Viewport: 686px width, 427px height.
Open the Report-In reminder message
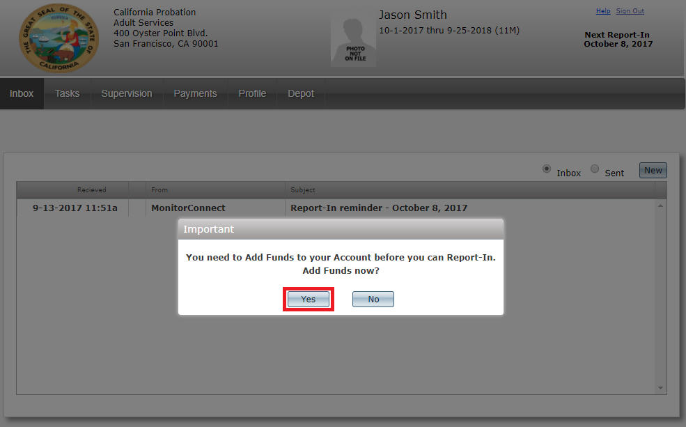[x=336, y=208]
